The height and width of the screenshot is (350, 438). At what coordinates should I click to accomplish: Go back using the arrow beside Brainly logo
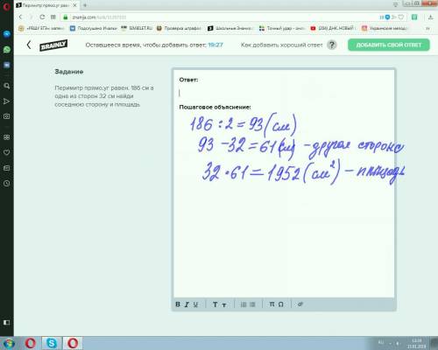click(x=29, y=45)
